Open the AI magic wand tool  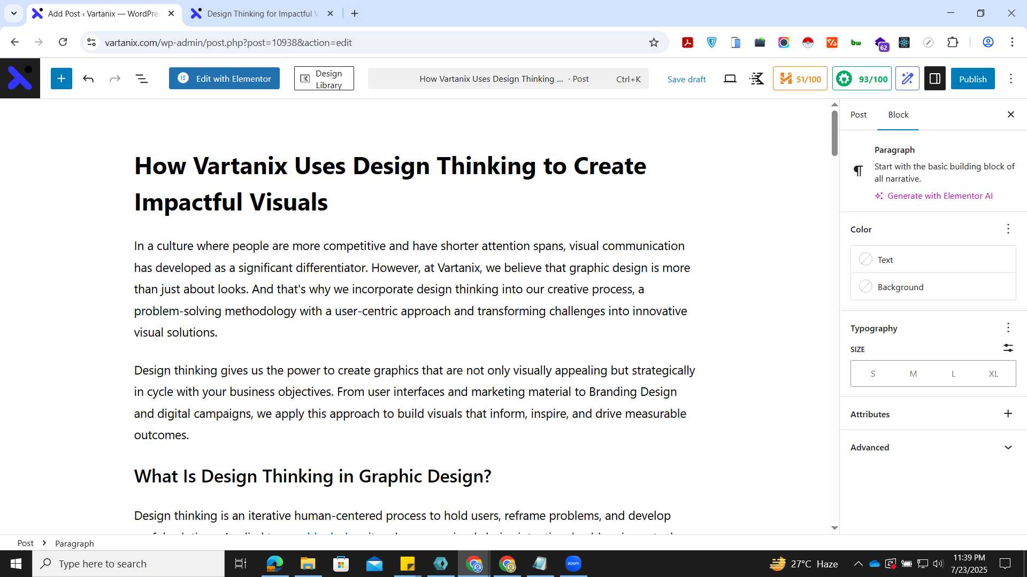pos(907,79)
